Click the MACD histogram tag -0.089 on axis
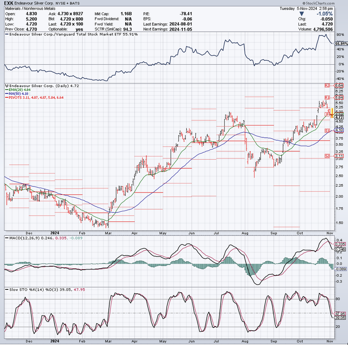Viewport: 348px width, 345px height. pyautogui.click(x=341, y=269)
